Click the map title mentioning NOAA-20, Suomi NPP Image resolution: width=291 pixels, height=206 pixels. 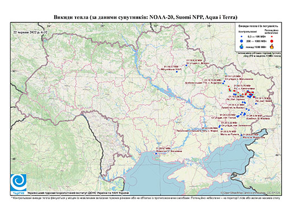145,17
